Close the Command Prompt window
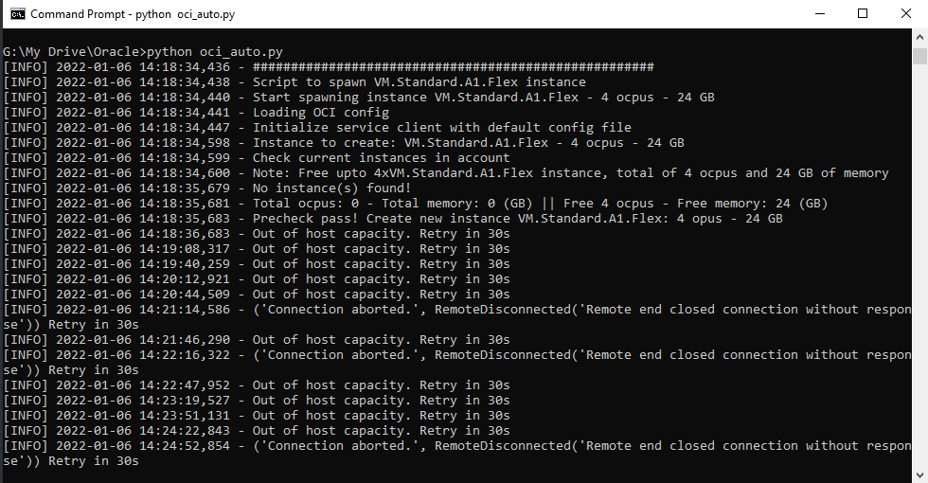928x483 pixels. 906,13
